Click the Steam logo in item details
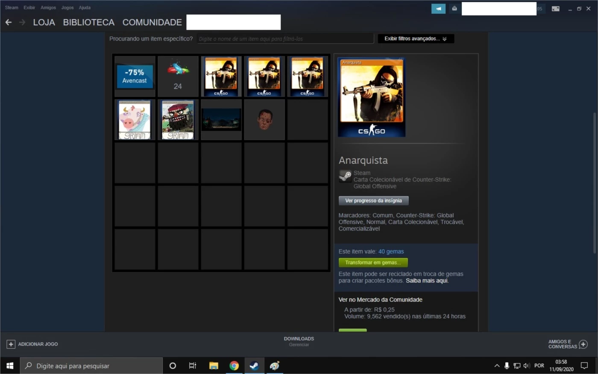Screen dimensions: 598x374 [x=345, y=176]
